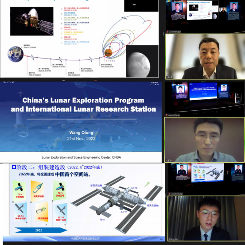
Task: Click muted mic icon on middle zoom Dubai tile
Action: (x=167, y=115)
